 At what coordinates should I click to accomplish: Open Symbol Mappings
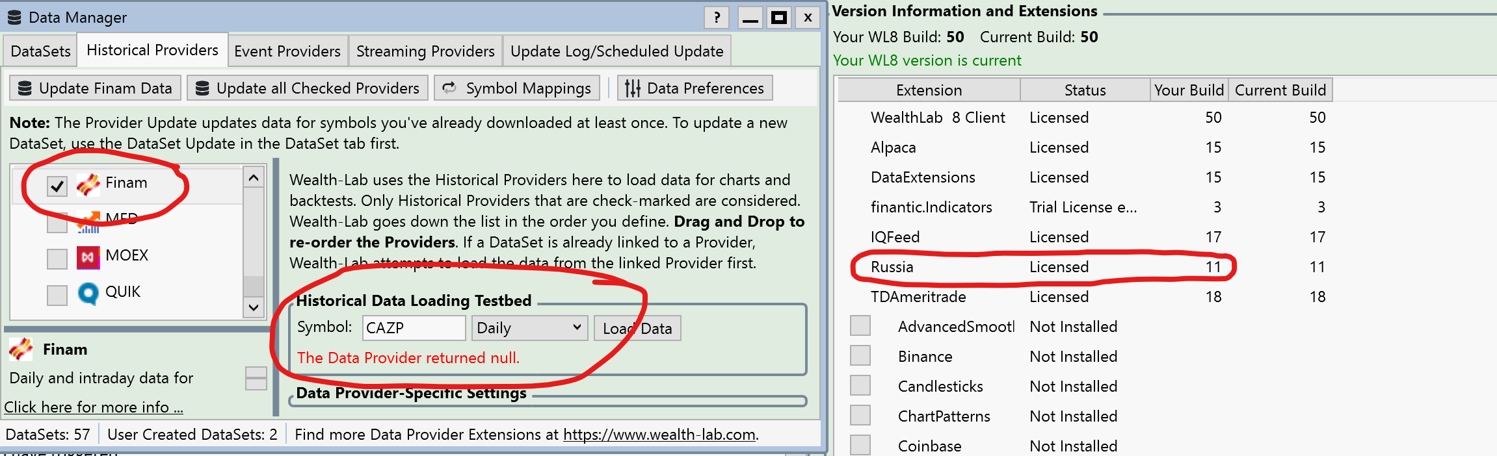[516, 88]
